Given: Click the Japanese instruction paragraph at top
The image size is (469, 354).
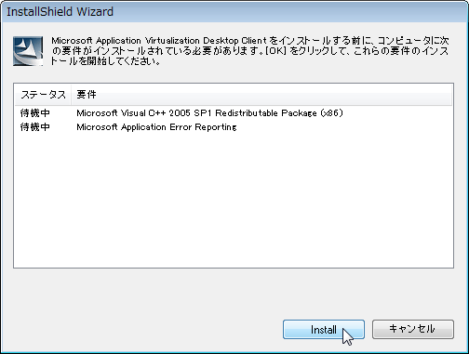Looking at the screenshot, I should tap(250, 50).
